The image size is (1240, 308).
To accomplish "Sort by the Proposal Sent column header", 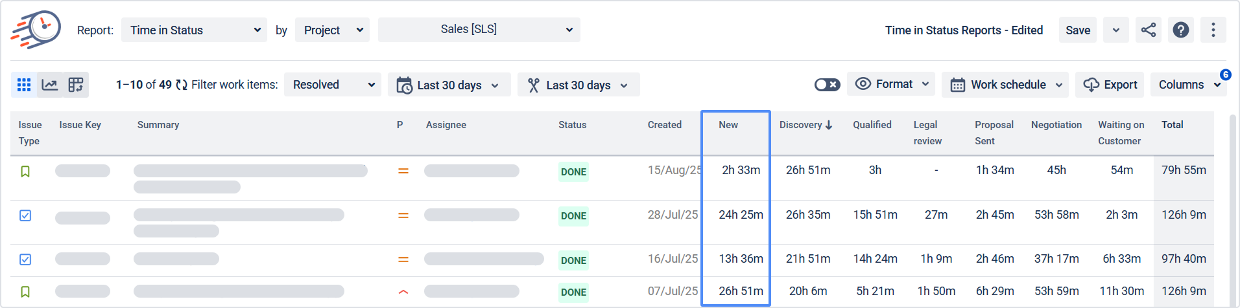I will 994,133.
